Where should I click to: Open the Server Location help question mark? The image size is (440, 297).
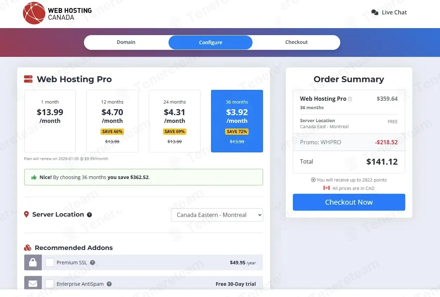click(x=90, y=215)
